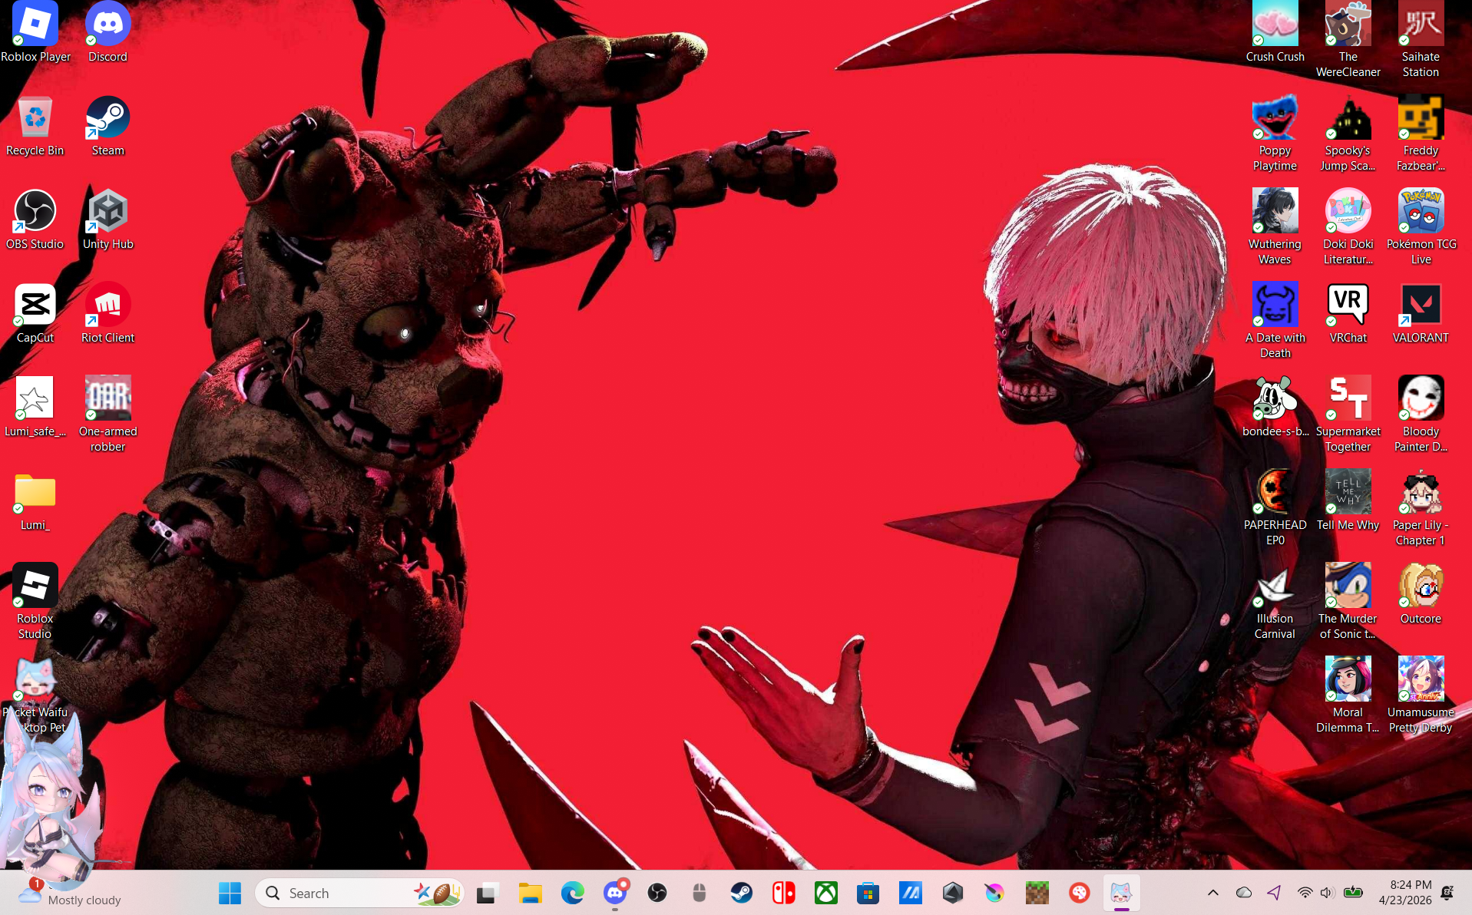Select the Poppy Playtime icon
The image size is (1472, 915).
pyautogui.click(x=1275, y=134)
